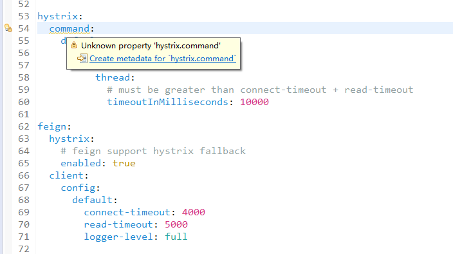Click the 'enabled' key on line 65
This screenshot has width=453, height=254.
coord(81,163)
